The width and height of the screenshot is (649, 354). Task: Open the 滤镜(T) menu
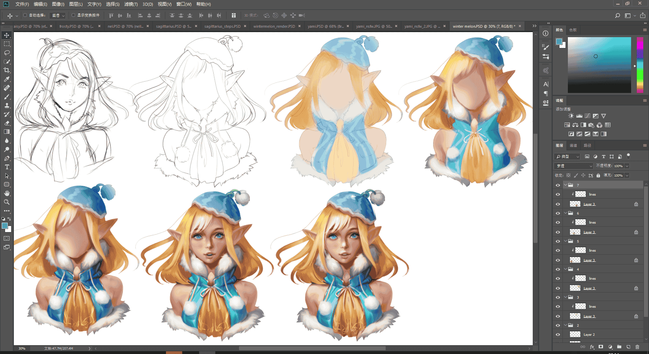(131, 4)
